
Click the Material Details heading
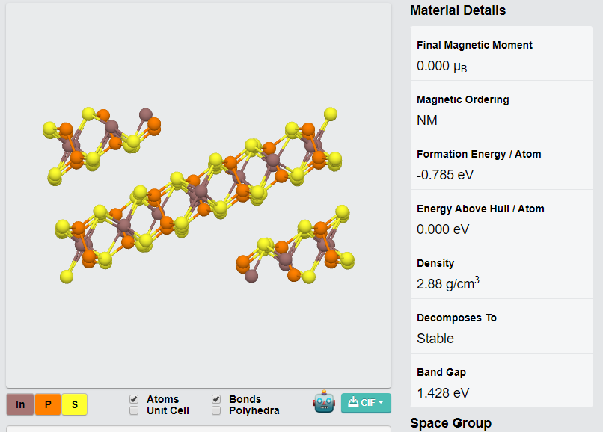tap(458, 10)
